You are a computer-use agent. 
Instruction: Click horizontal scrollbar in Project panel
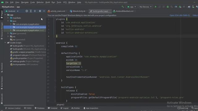(x=19, y=105)
